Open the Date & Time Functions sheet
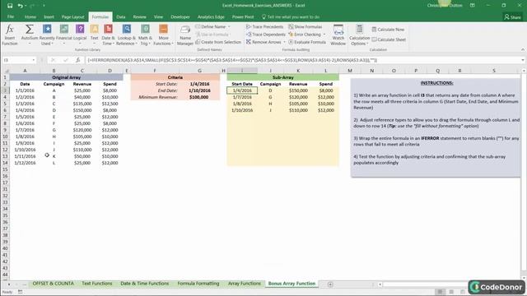 point(145,284)
